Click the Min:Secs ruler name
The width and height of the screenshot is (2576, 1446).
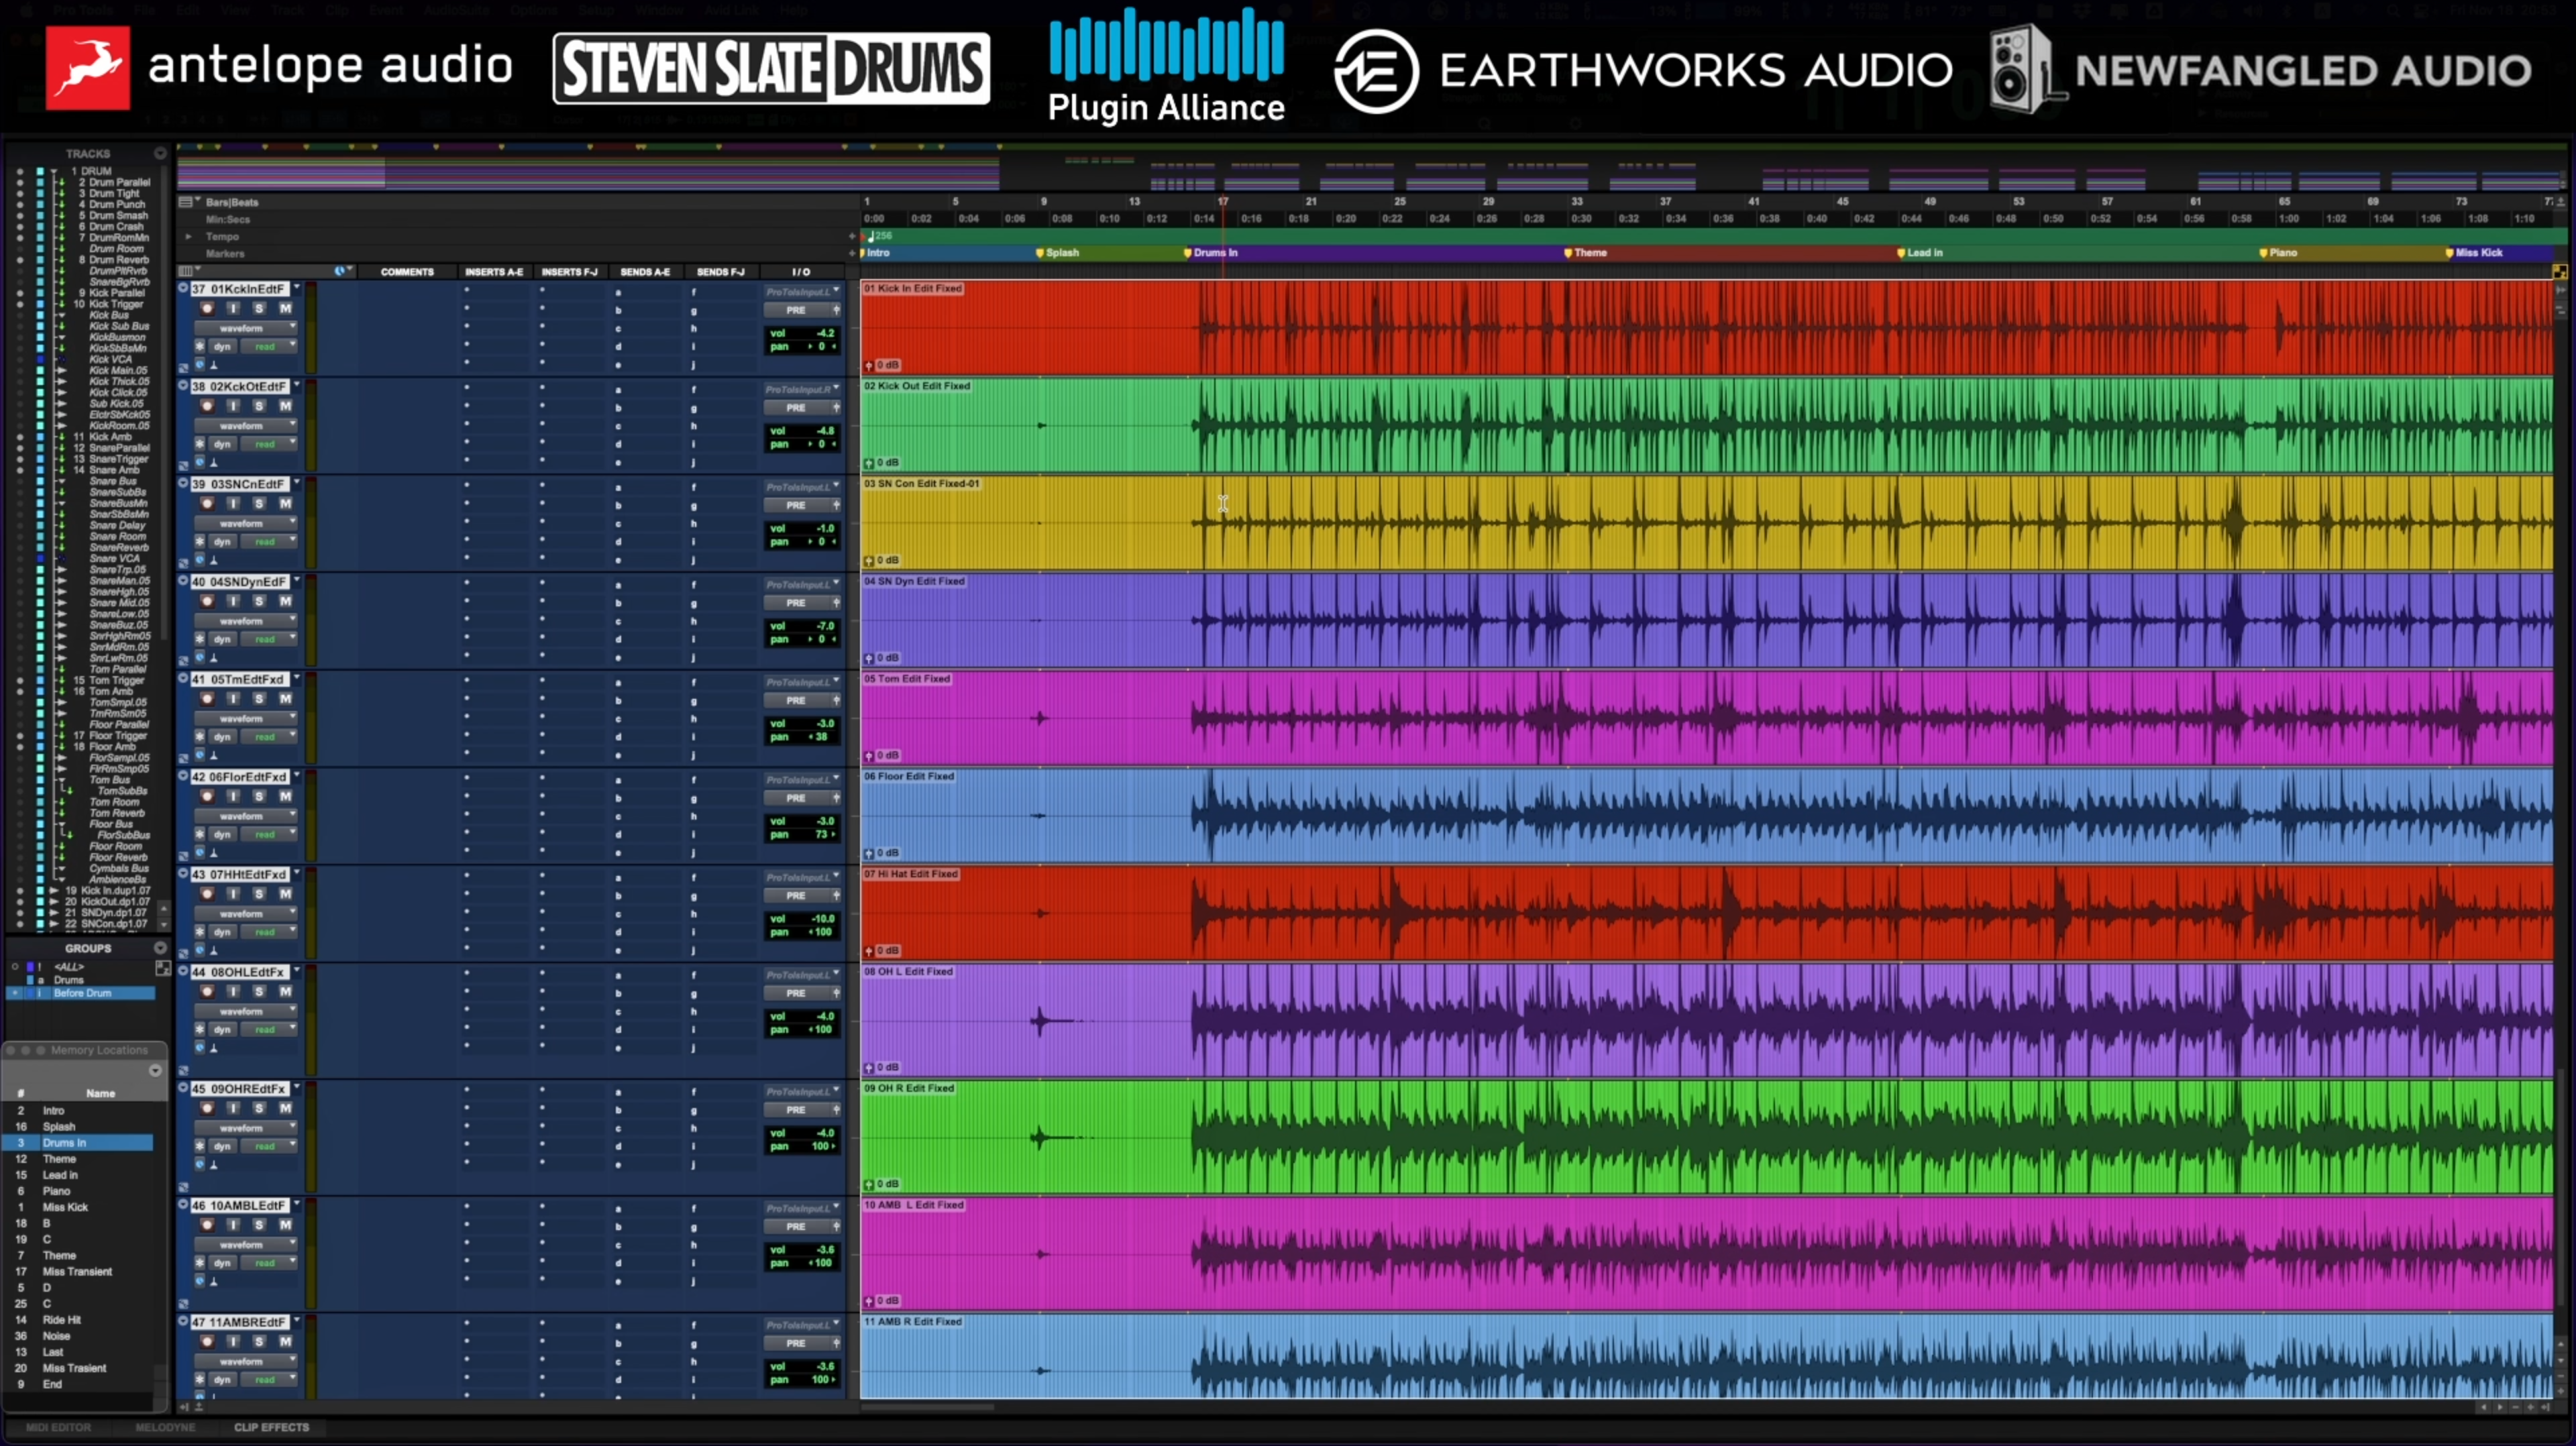point(228,219)
